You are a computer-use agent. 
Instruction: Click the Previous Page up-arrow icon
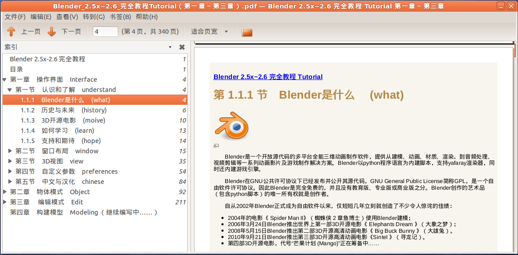pos(11,32)
